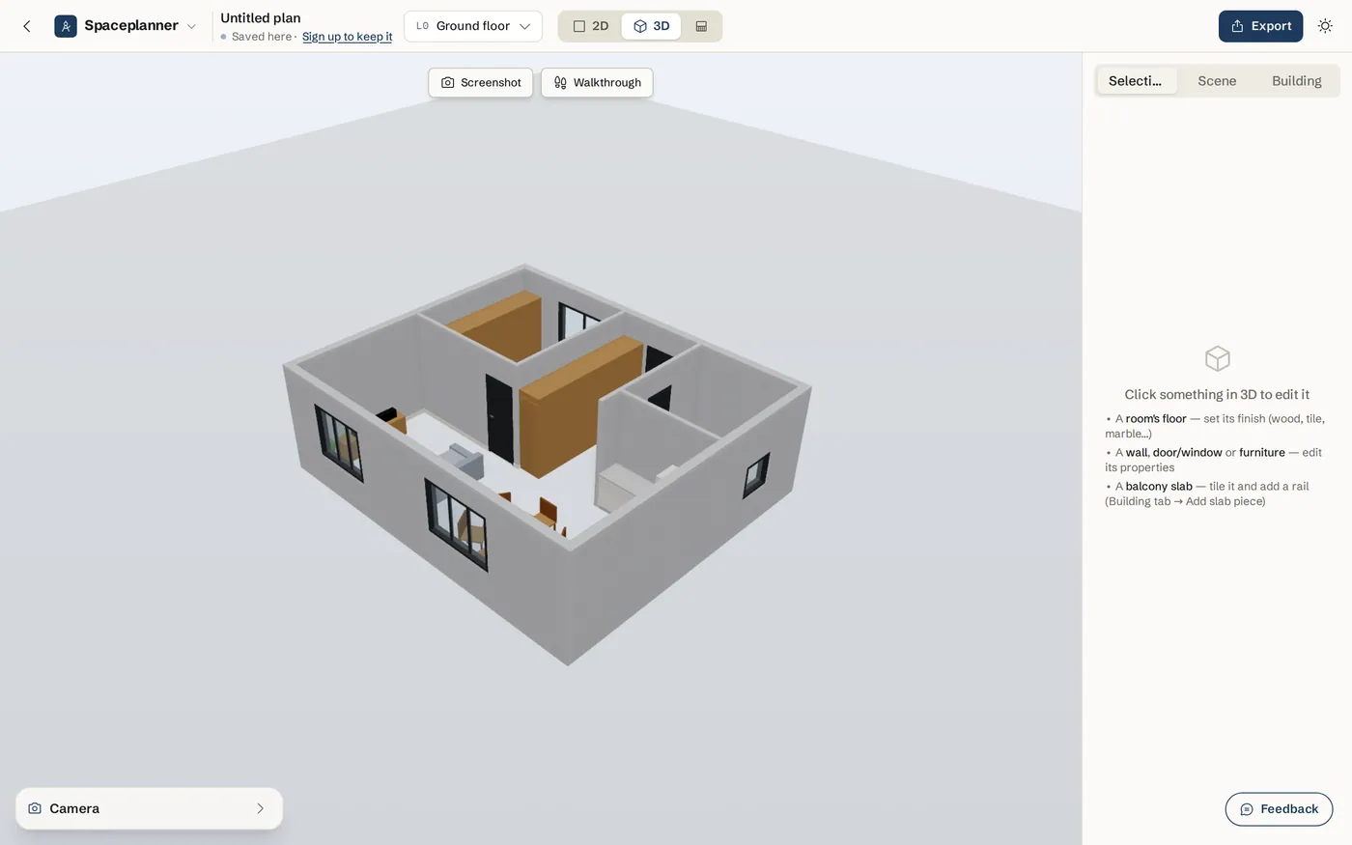
Task: Go back with the left arrow
Action: 27,26
